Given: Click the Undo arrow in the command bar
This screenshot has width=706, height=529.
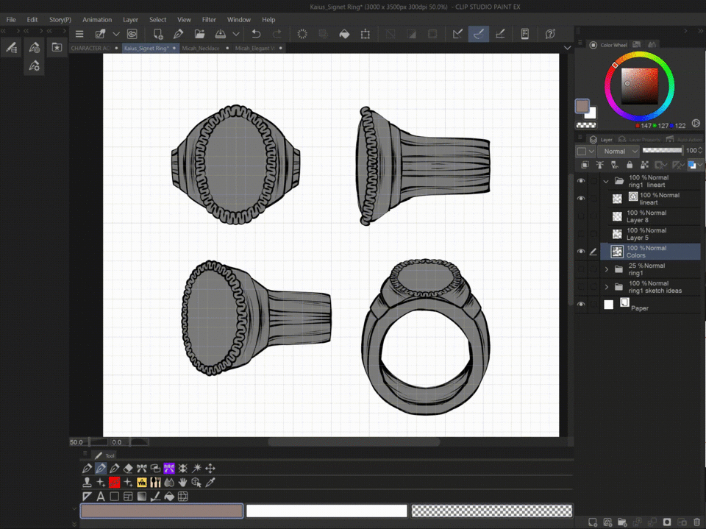Looking at the screenshot, I should pyautogui.click(x=256, y=34).
